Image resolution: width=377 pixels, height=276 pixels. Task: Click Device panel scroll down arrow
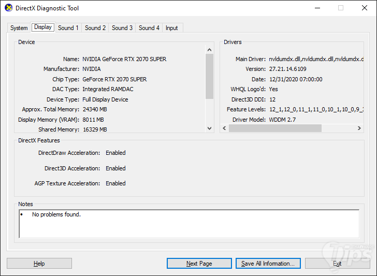[209, 128]
